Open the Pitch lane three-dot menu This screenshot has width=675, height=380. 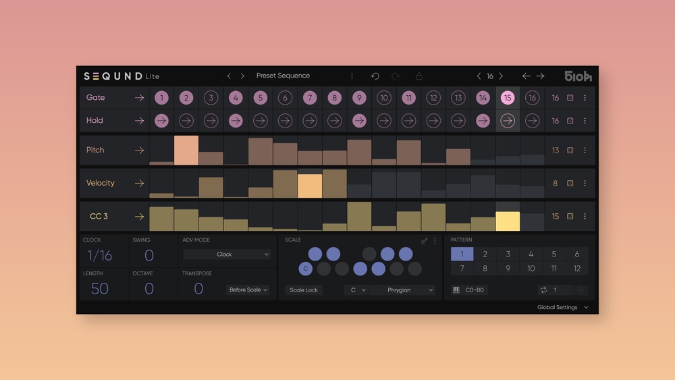pyautogui.click(x=585, y=151)
